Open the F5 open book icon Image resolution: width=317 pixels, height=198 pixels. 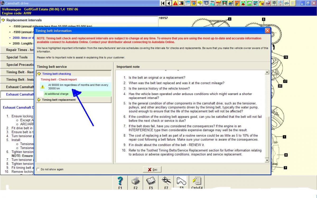click(x=151, y=181)
